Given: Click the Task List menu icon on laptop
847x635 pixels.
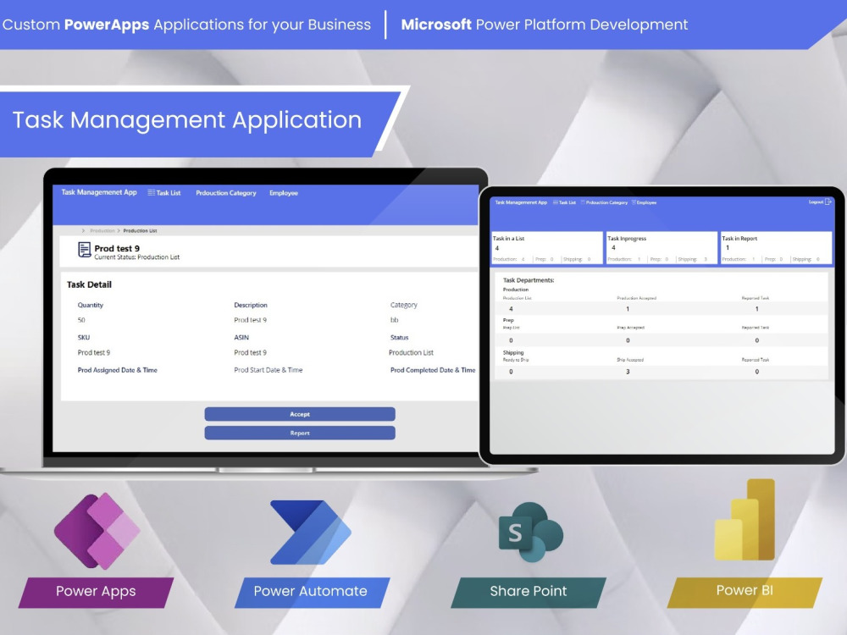Looking at the screenshot, I should coord(152,192).
